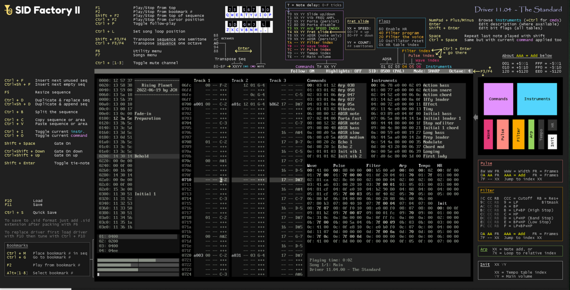Select the Track 1 column header
Screen dimensions: 570x290
tap(202, 80)
